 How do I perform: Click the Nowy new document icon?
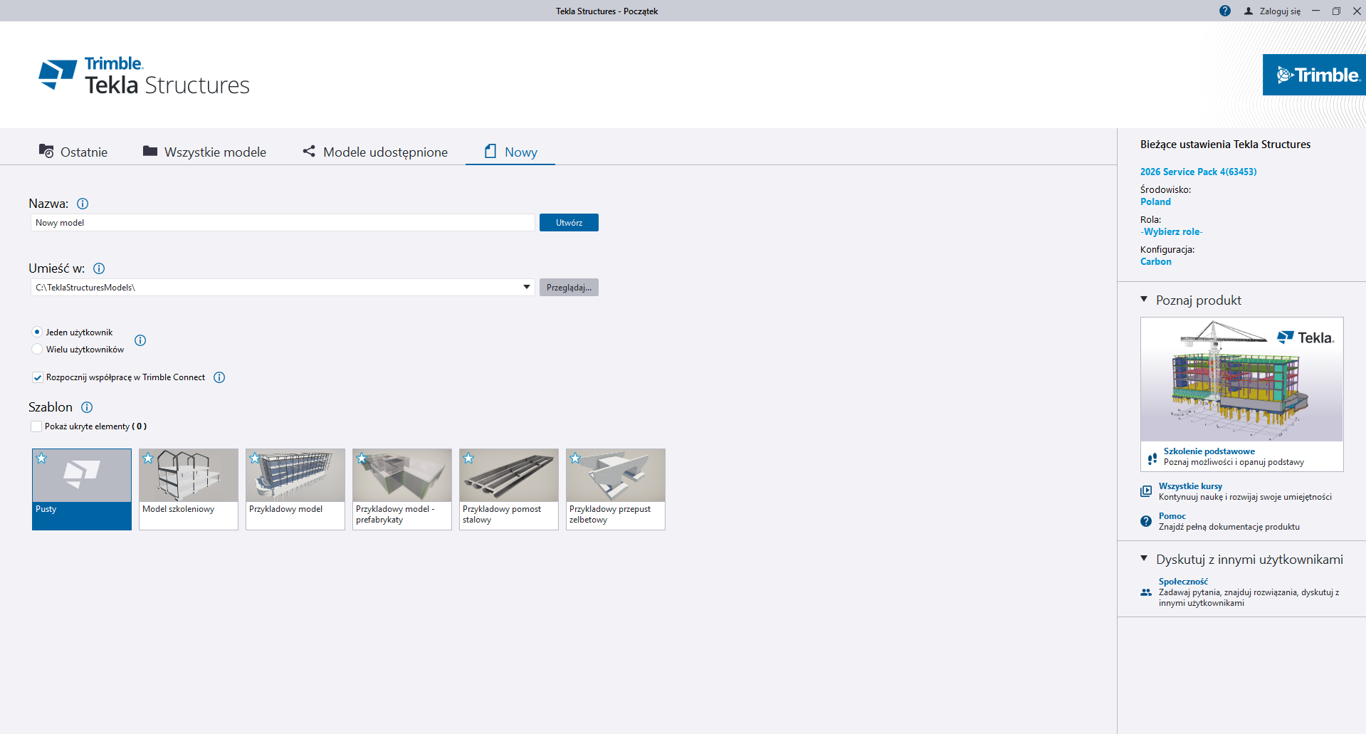[490, 151]
